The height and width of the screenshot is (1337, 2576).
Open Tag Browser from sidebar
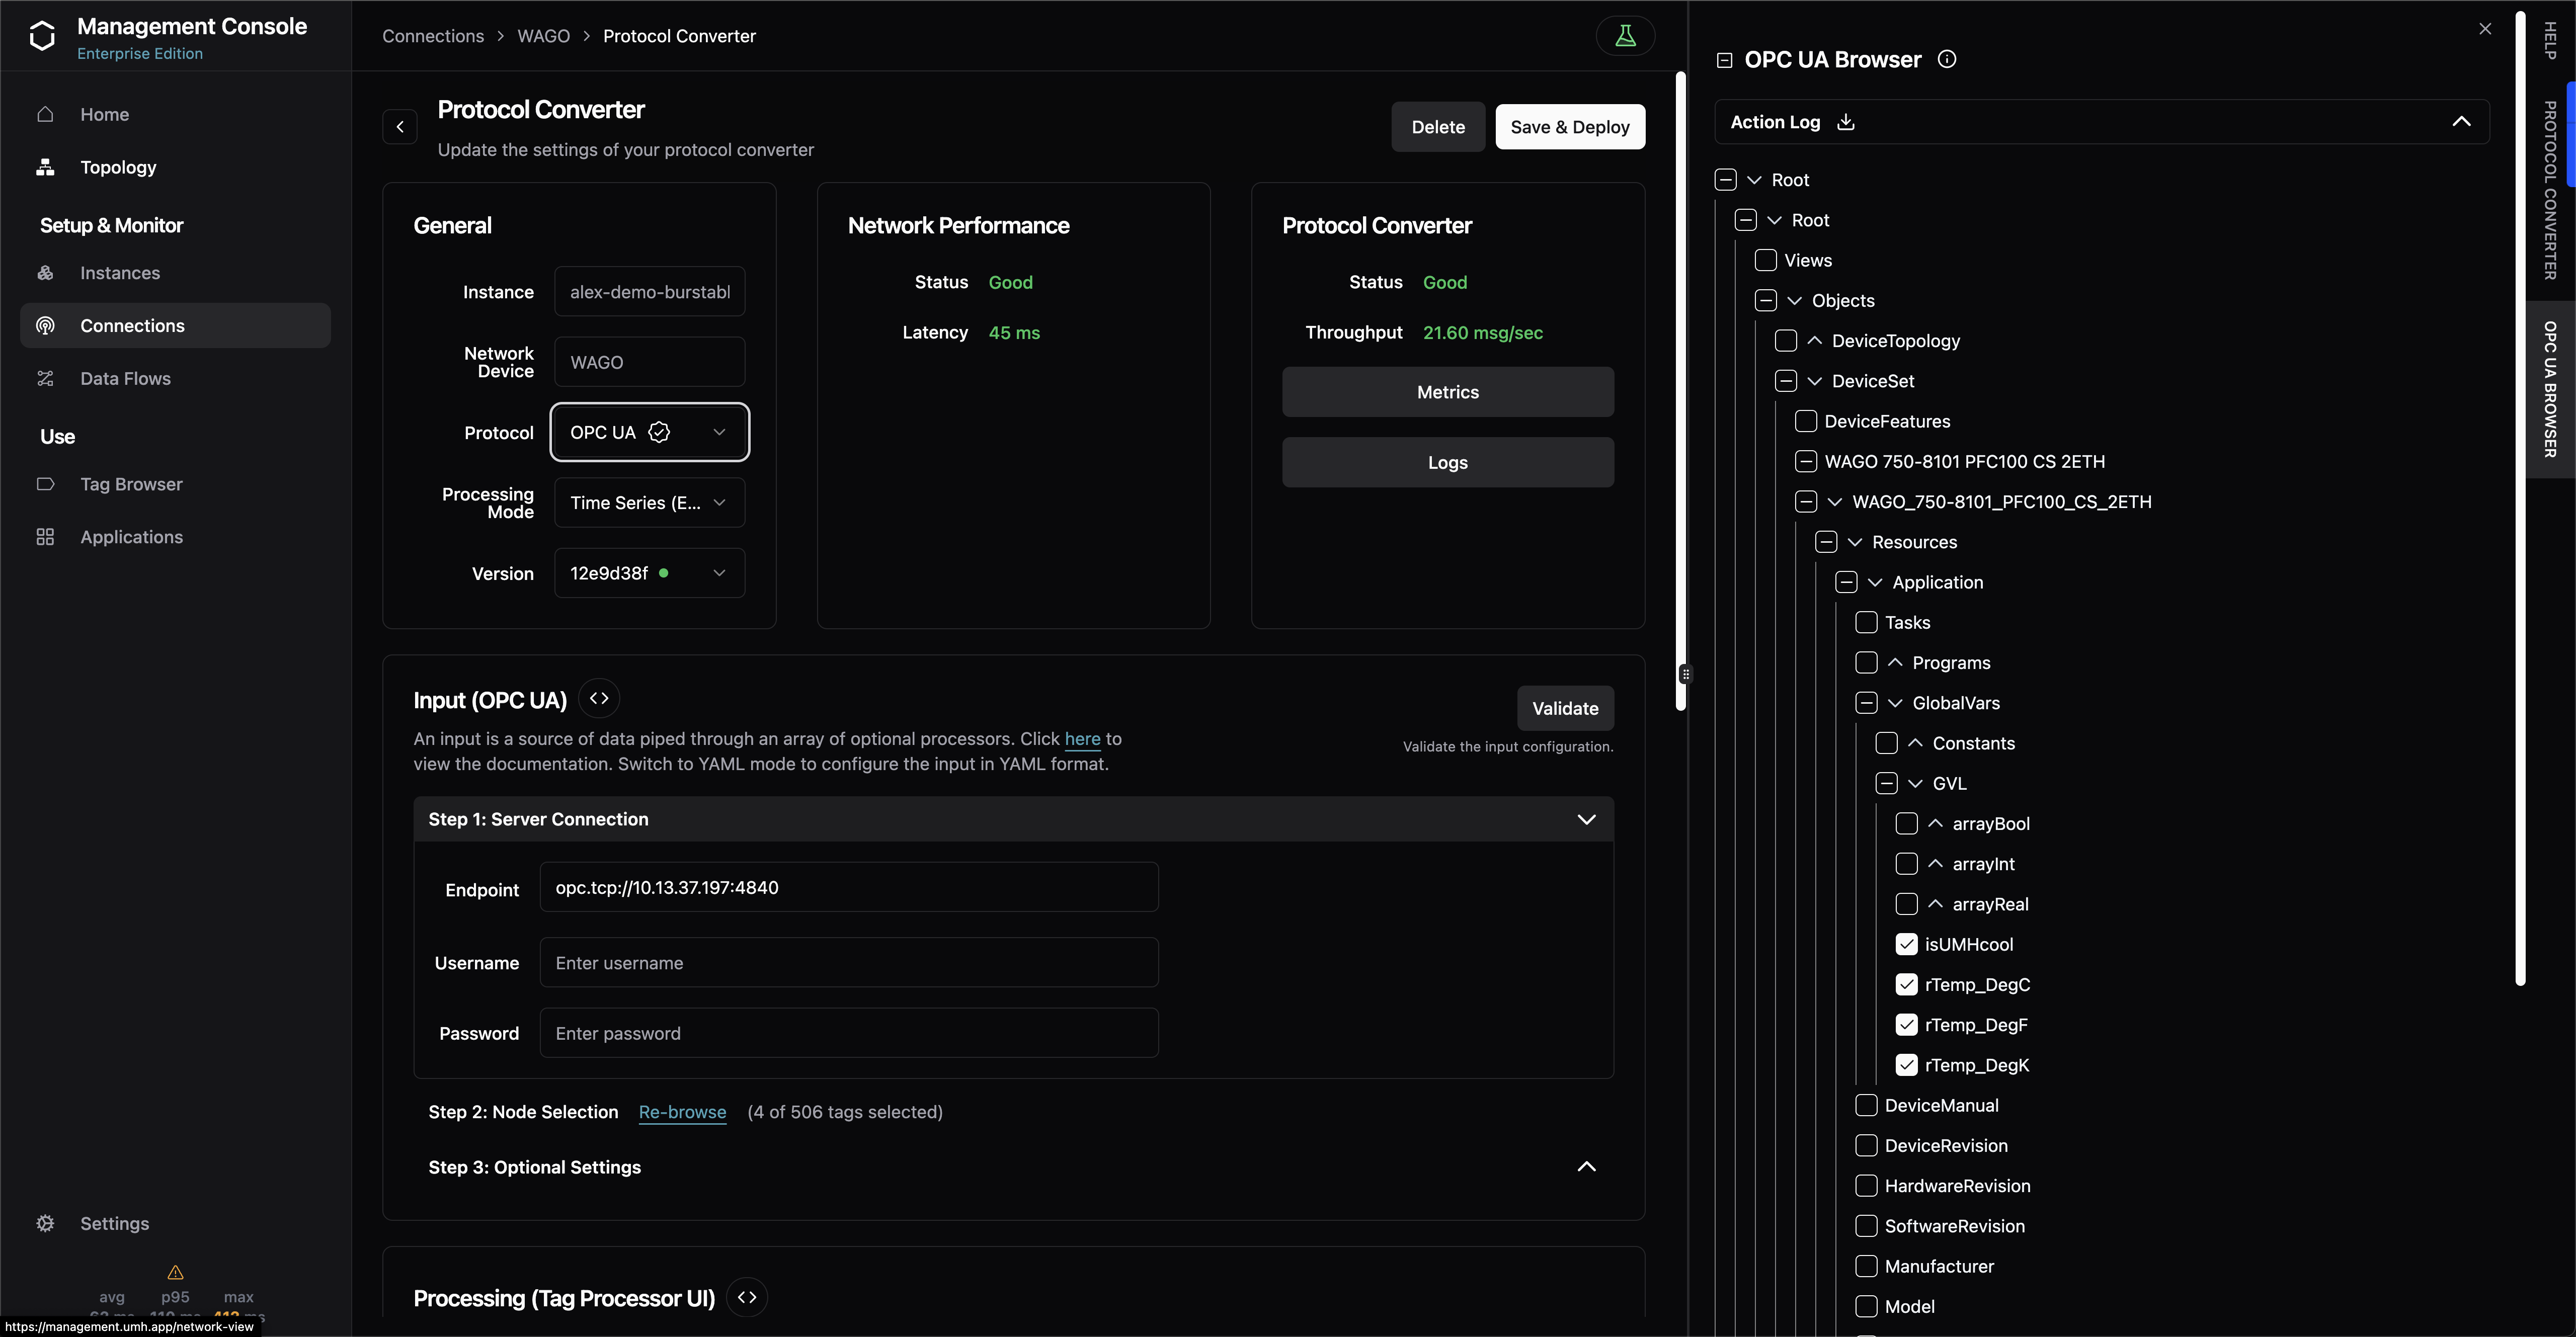point(131,484)
